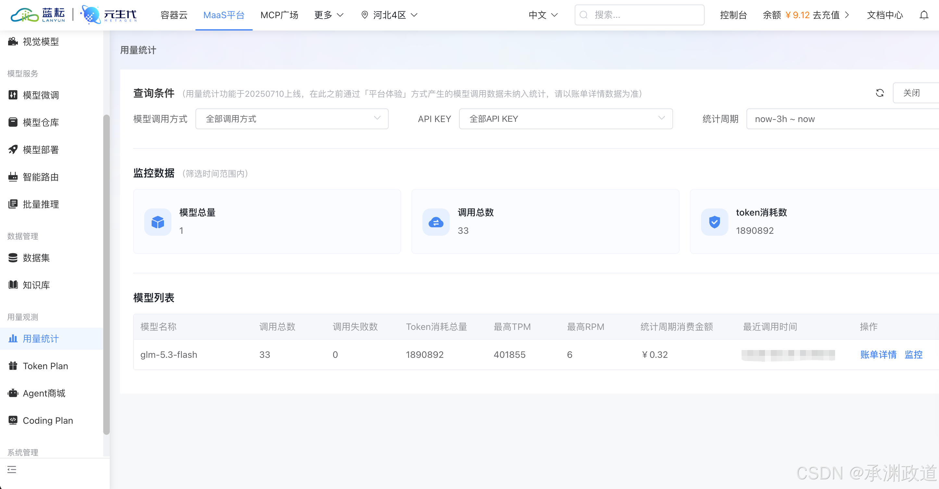Click the search magnifier icon
The image size is (939, 489).
tap(583, 15)
